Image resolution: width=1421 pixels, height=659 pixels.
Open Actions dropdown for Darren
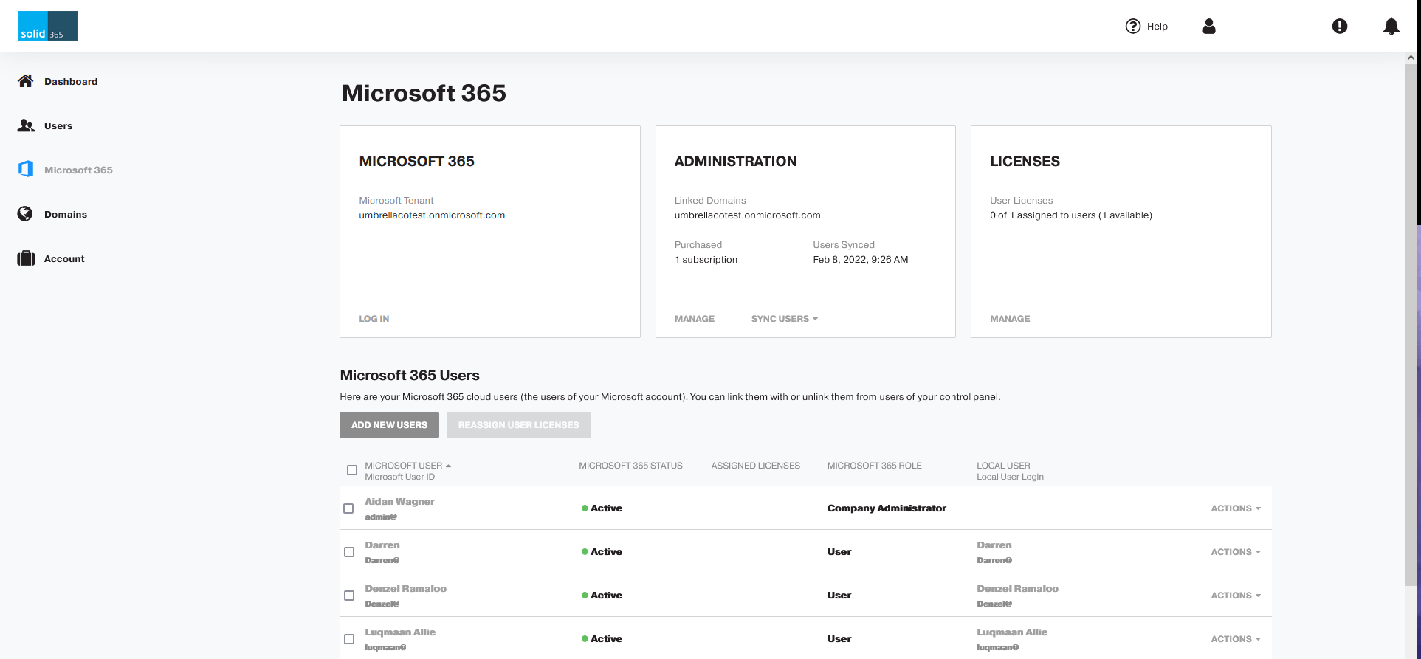(x=1235, y=552)
